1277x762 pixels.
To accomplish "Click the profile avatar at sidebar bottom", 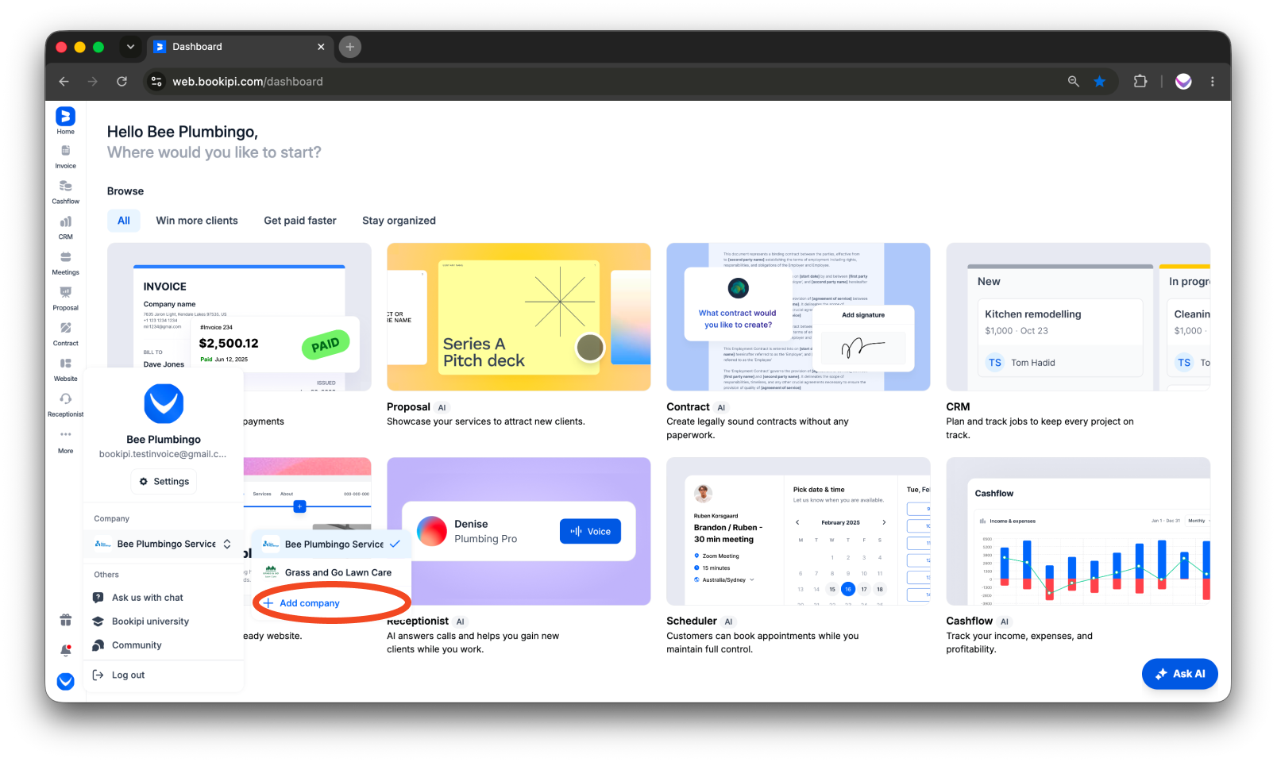I will 66,681.
